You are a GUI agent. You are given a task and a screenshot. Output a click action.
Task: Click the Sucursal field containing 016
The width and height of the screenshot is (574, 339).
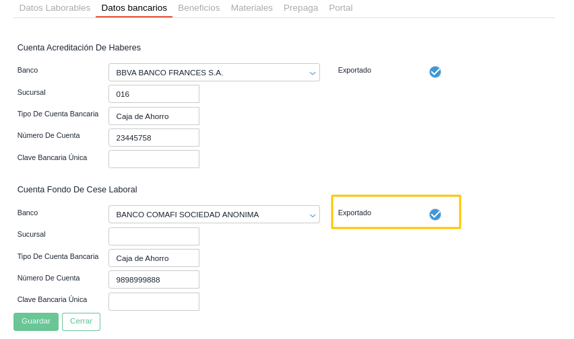(154, 94)
